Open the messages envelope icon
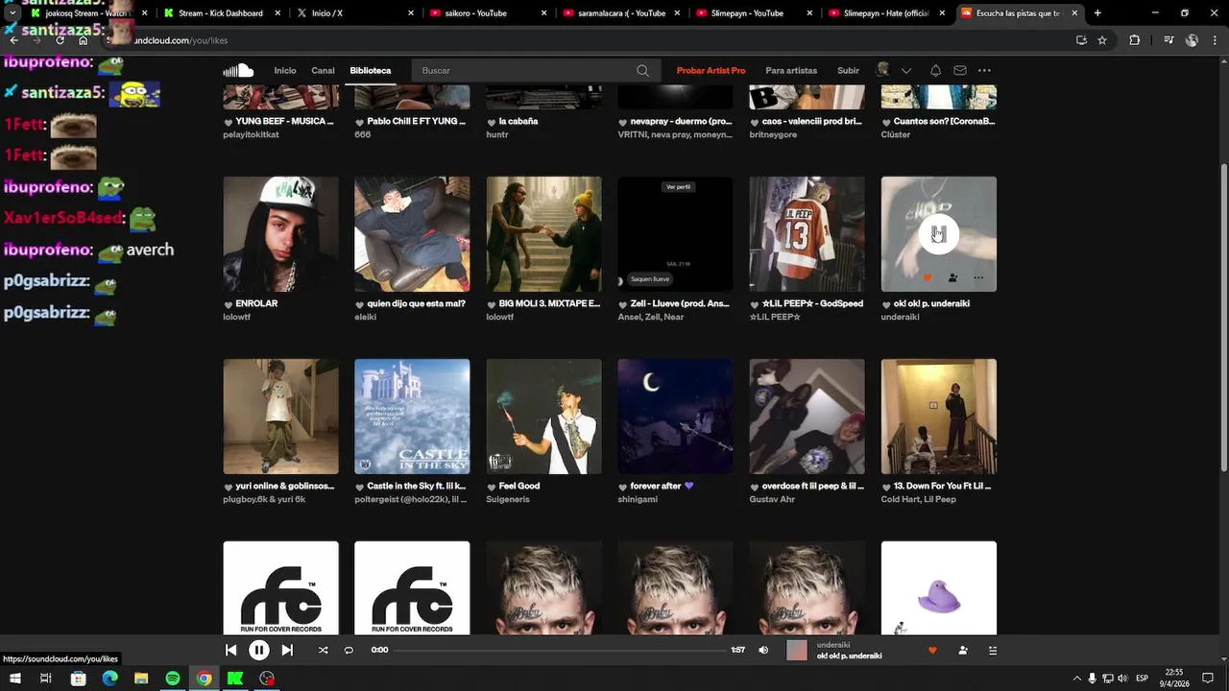 [x=960, y=70]
